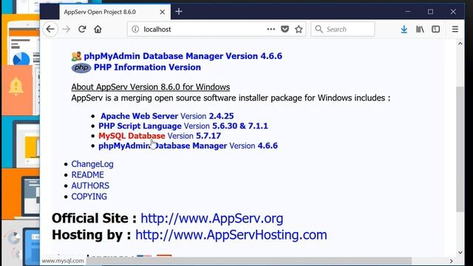Open phpMyAdmin Database Manager list link

click(163, 146)
